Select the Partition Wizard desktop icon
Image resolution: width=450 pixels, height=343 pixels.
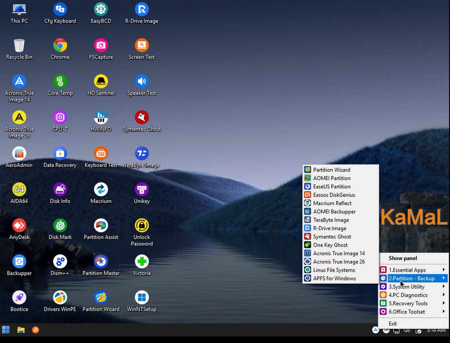[x=101, y=302]
